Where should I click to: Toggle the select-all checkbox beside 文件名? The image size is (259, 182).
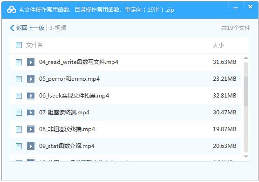(x=19, y=45)
